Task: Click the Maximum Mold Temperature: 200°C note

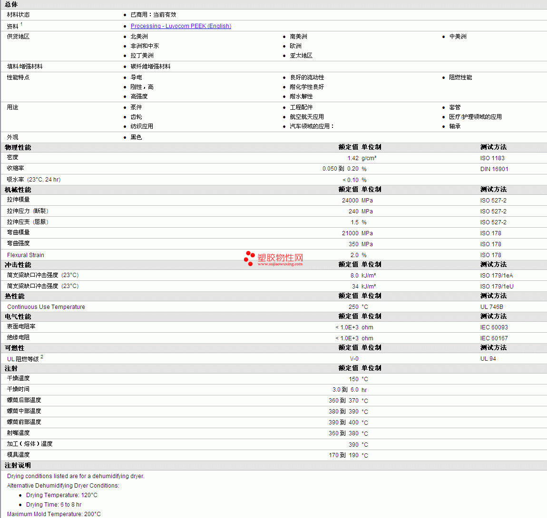Action: [x=54, y=514]
